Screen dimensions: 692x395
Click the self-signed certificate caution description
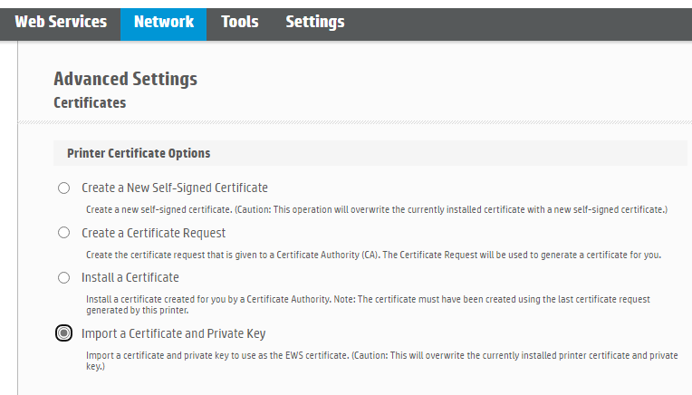coord(377,209)
